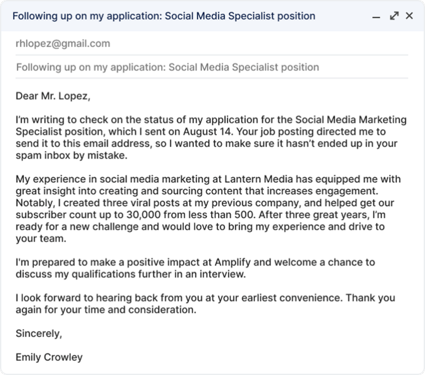Click on 'Sincerely,' closing line
425x375 pixels.
(39, 333)
